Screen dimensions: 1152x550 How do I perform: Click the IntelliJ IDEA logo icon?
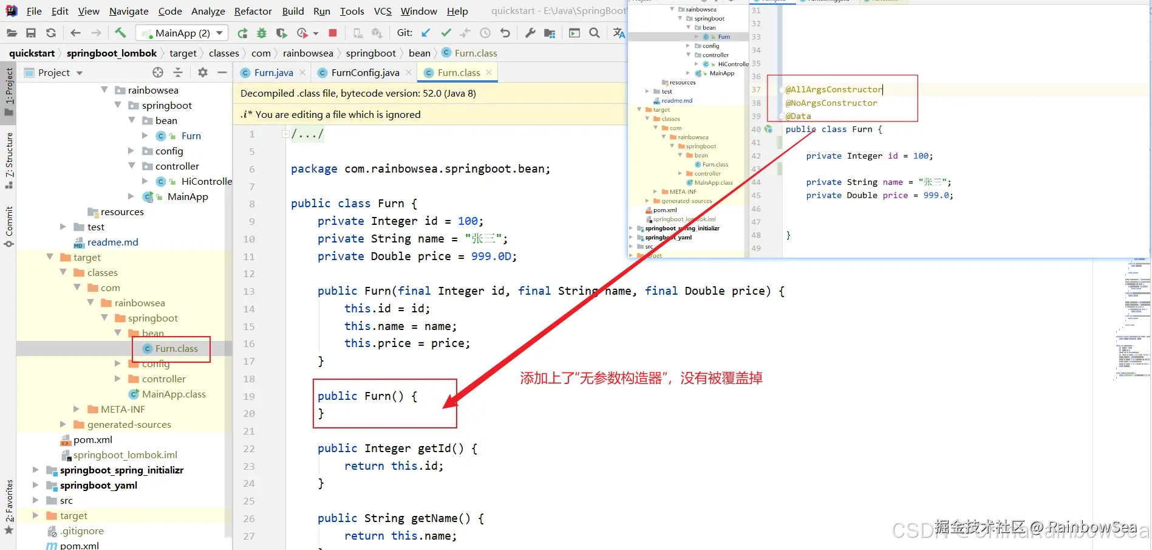coord(12,11)
